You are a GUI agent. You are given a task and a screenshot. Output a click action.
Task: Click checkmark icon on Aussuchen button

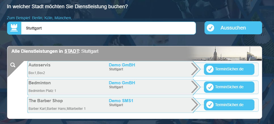pyautogui.click(x=210, y=28)
